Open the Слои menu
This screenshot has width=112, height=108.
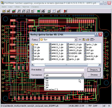tap(10, 7)
